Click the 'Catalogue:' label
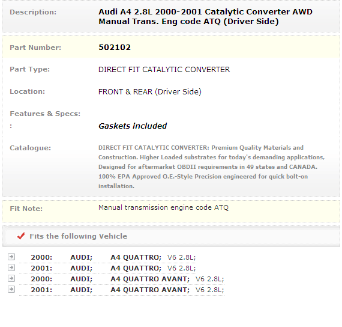This screenshot has width=342, height=327. pos(31,148)
